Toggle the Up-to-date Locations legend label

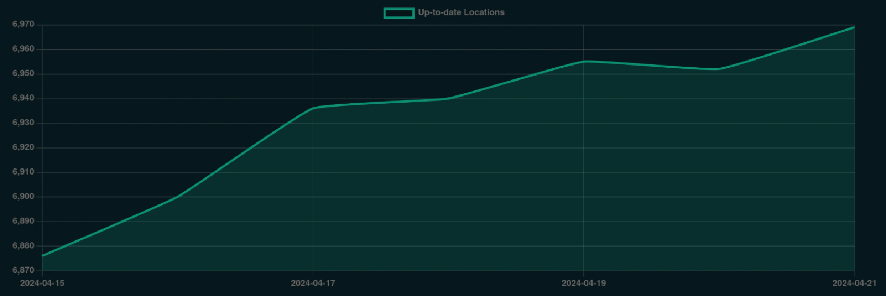pyautogui.click(x=461, y=13)
